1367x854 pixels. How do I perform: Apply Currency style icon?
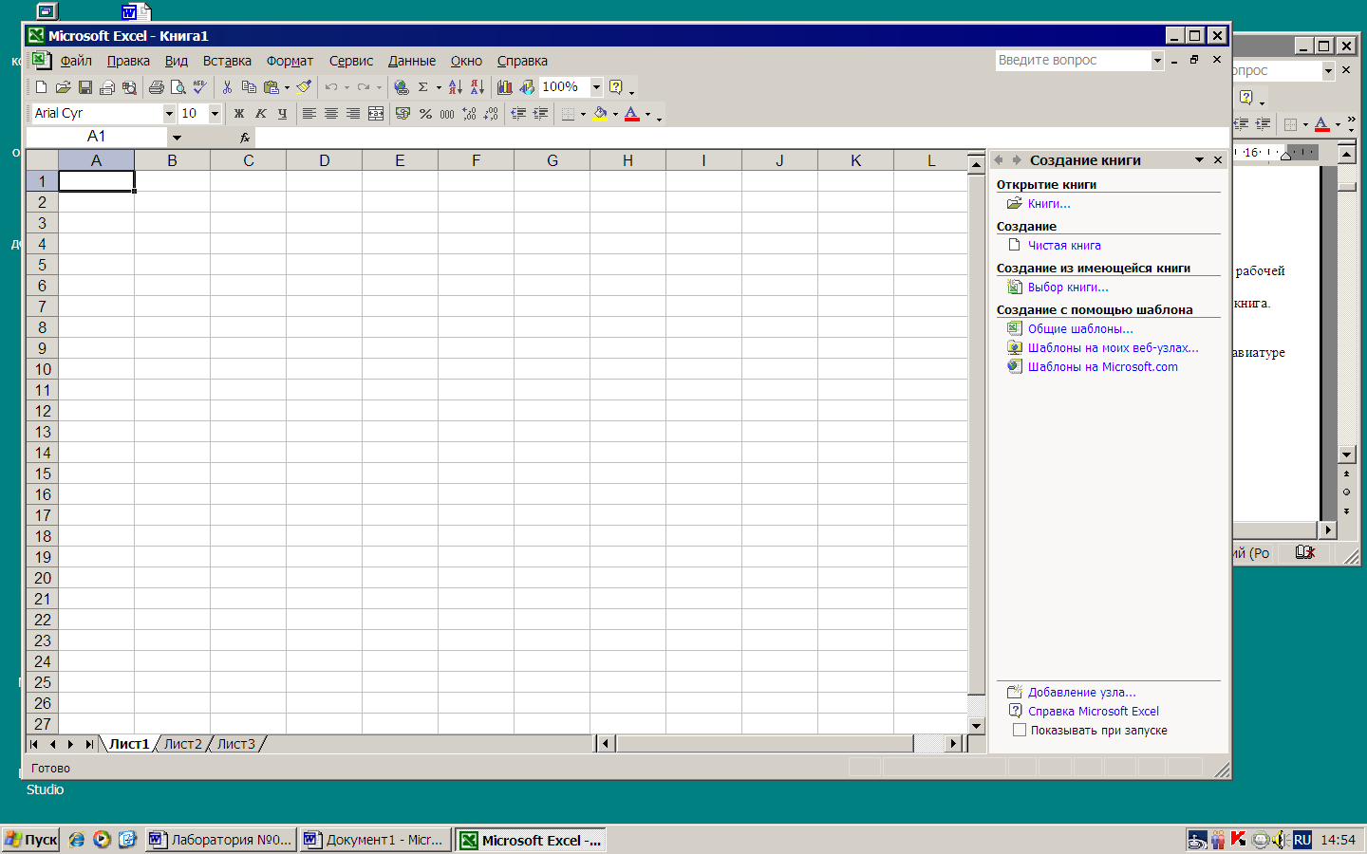tap(403, 114)
